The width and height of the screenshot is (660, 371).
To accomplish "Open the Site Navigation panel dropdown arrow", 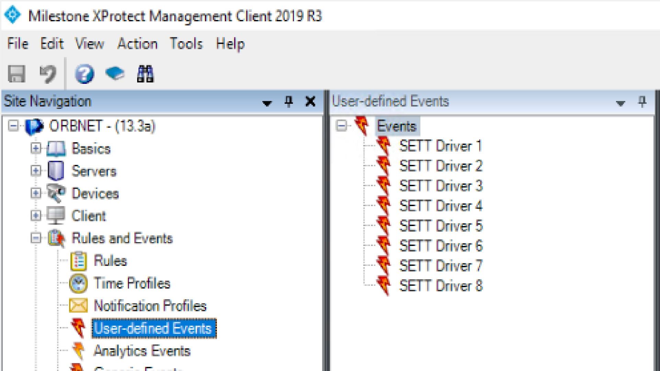I will (x=267, y=103).
